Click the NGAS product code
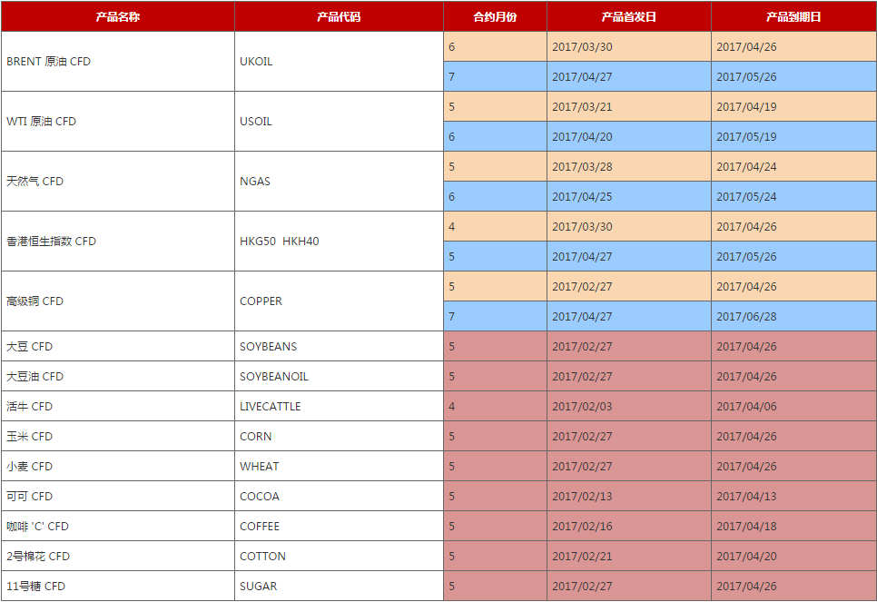Viewport: 877px width, 602px height. point(255,182)
